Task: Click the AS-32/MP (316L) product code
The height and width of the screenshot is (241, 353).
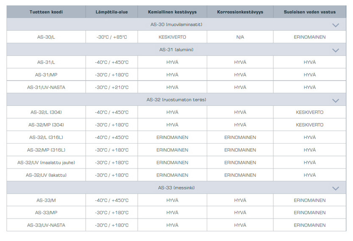Action: 46,150
